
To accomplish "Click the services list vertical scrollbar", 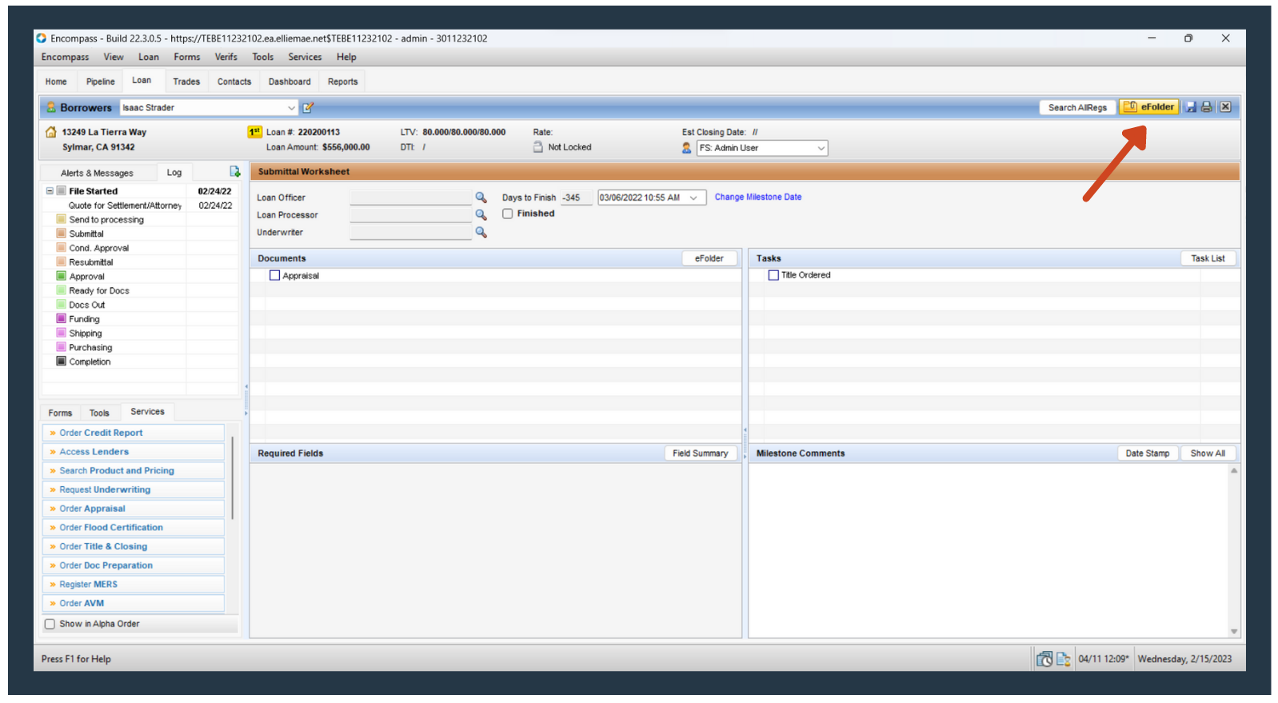I will (232, 477).
